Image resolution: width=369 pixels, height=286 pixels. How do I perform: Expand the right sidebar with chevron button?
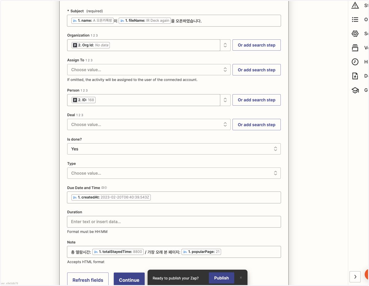[355, 277]
